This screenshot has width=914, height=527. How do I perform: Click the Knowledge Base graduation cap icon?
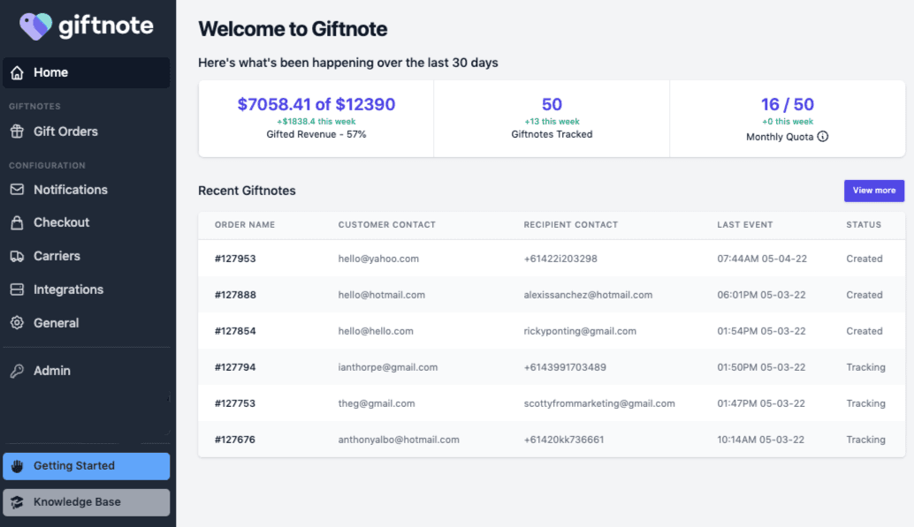[x=17, y=502]
